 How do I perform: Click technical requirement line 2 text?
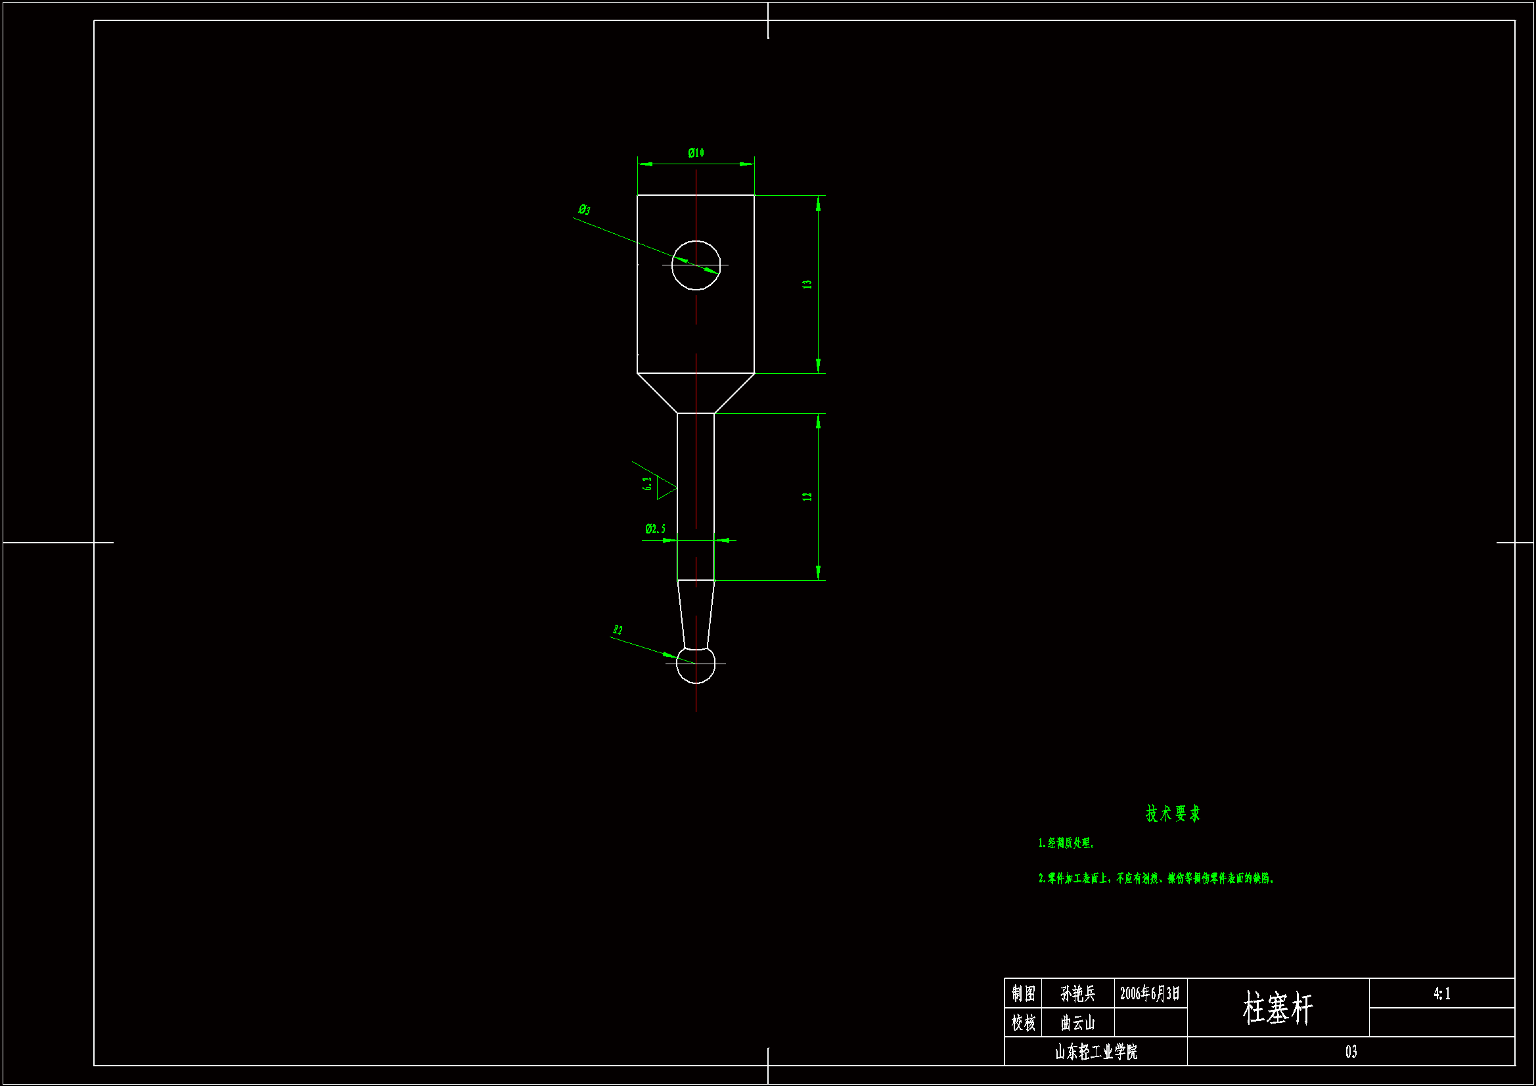click(1156, 878)
